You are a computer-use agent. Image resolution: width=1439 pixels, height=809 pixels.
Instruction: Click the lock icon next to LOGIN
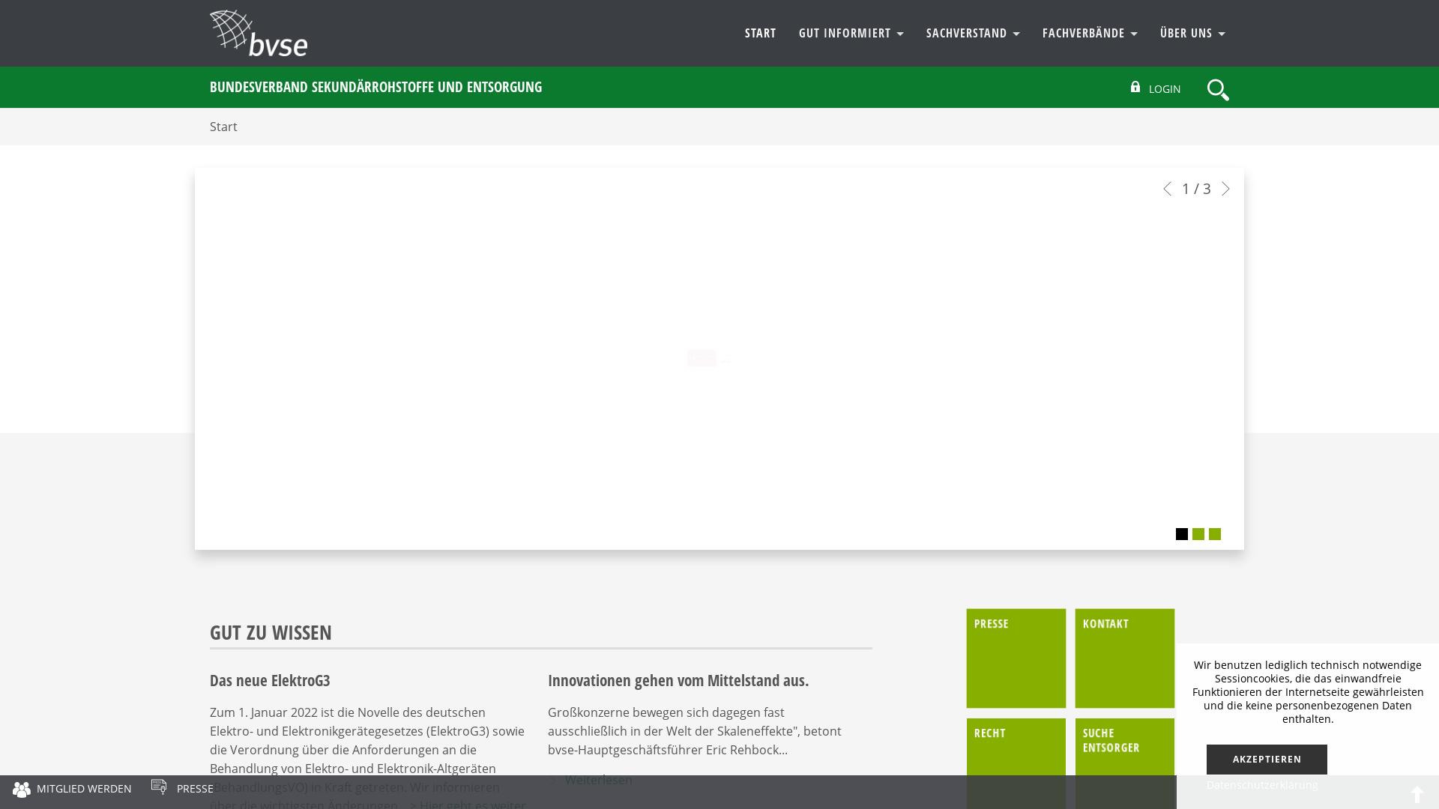[1134, 87]
